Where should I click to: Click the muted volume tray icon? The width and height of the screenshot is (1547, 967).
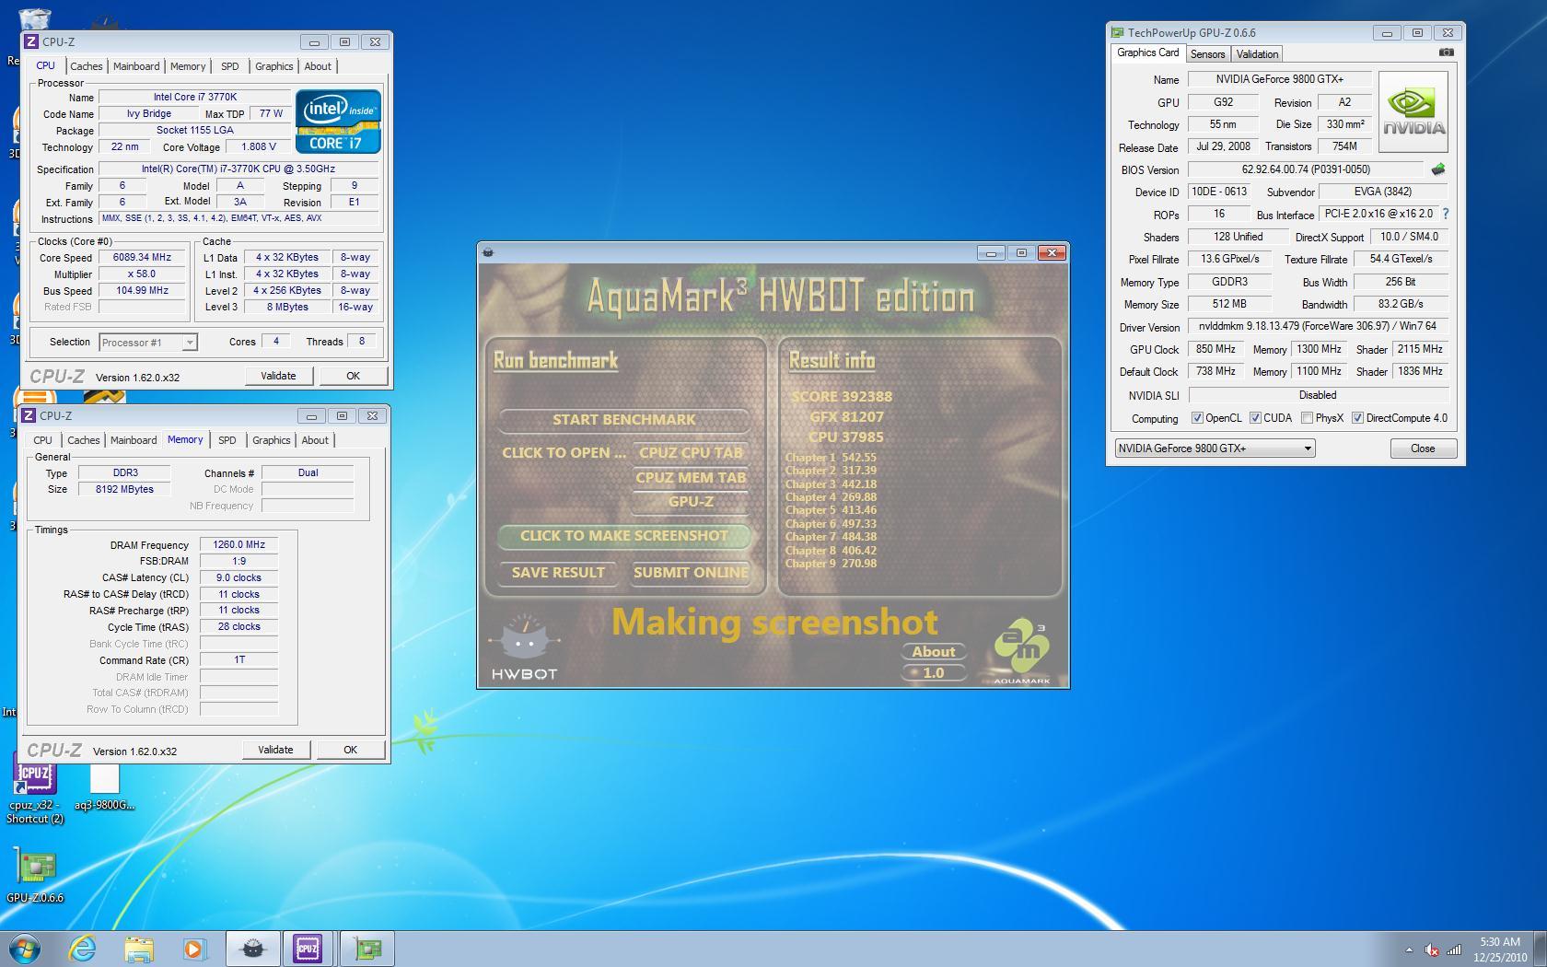pos(1432,950)
